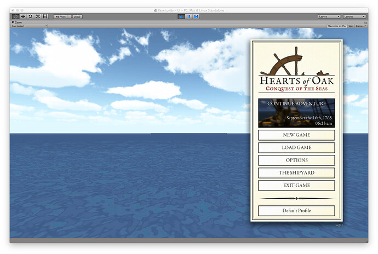This screenshot has width=378, height=254.
Task: Open the Game view panel options menu
Action: pos(366,22)
